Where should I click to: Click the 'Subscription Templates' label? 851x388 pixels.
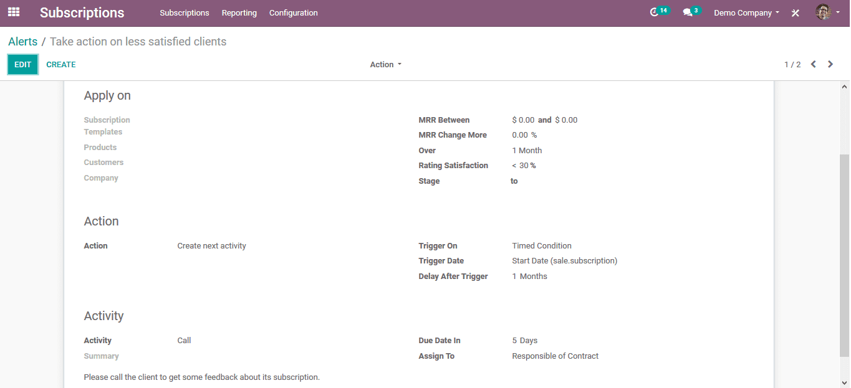click(107, 126)
